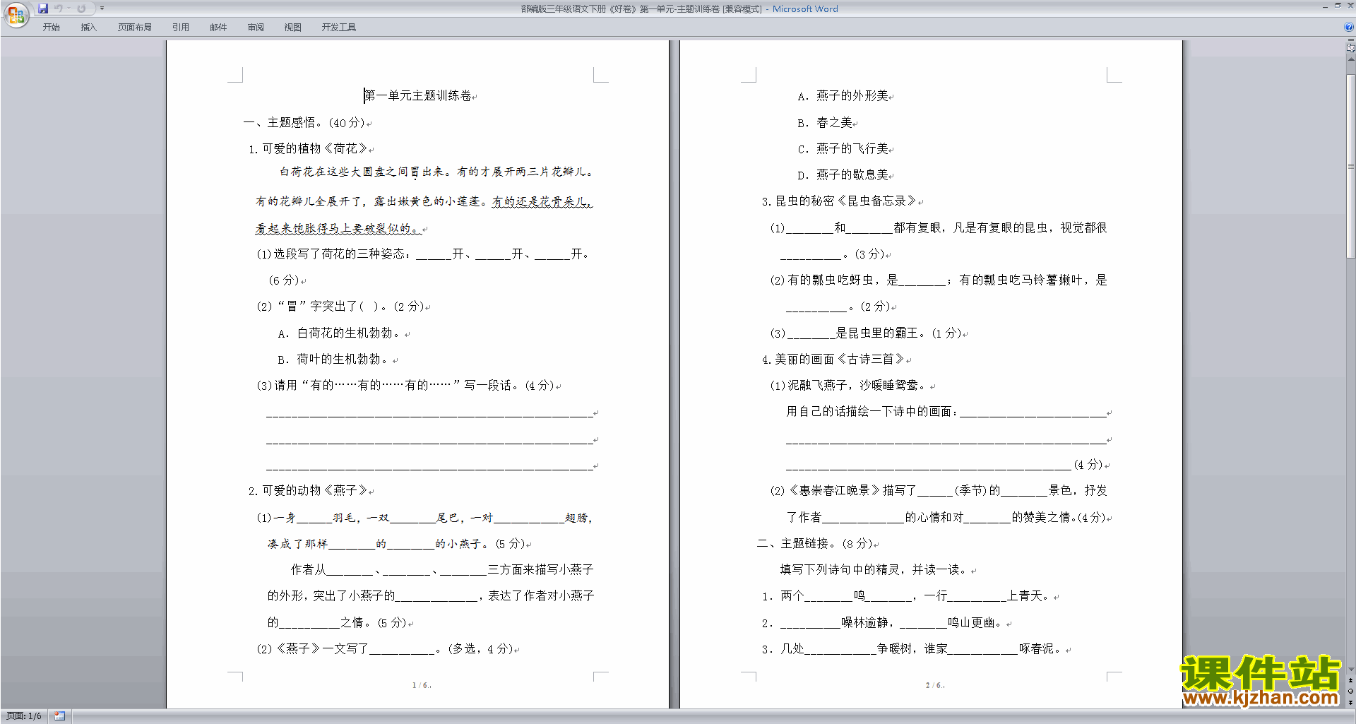The width and height of the screenshot is (1356, 724).
Task: Open the Office button menu
Action: [x=16, y=15]
